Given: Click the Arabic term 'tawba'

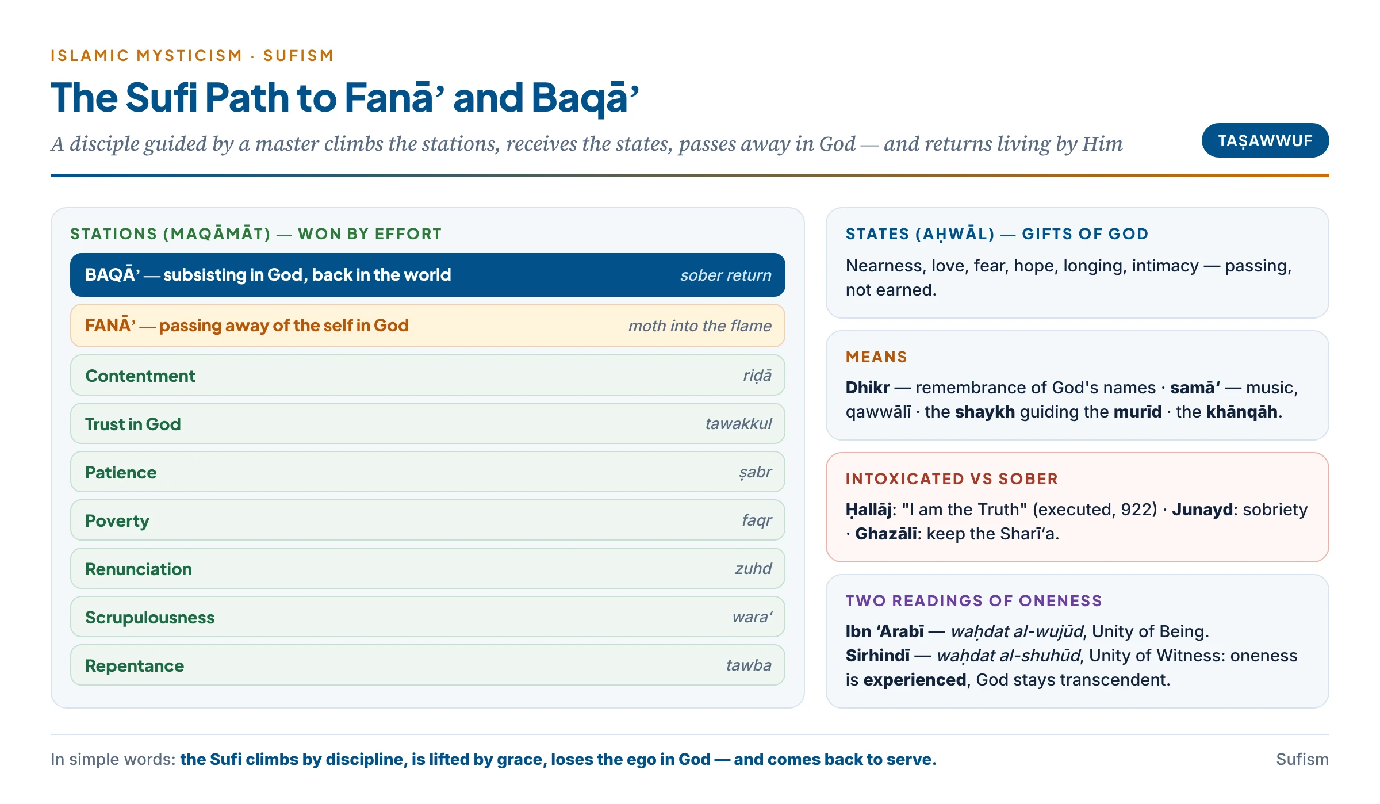Looking at the screenshot, I should tap(749, 665).
